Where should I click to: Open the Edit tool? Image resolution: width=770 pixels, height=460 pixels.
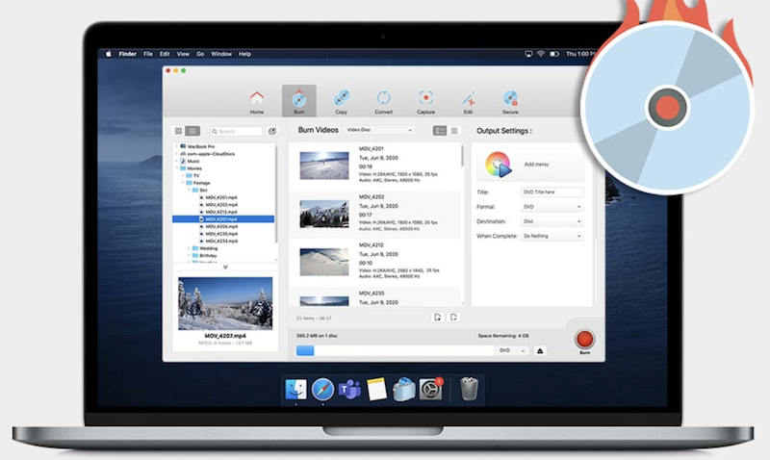[x=468, y=100]
